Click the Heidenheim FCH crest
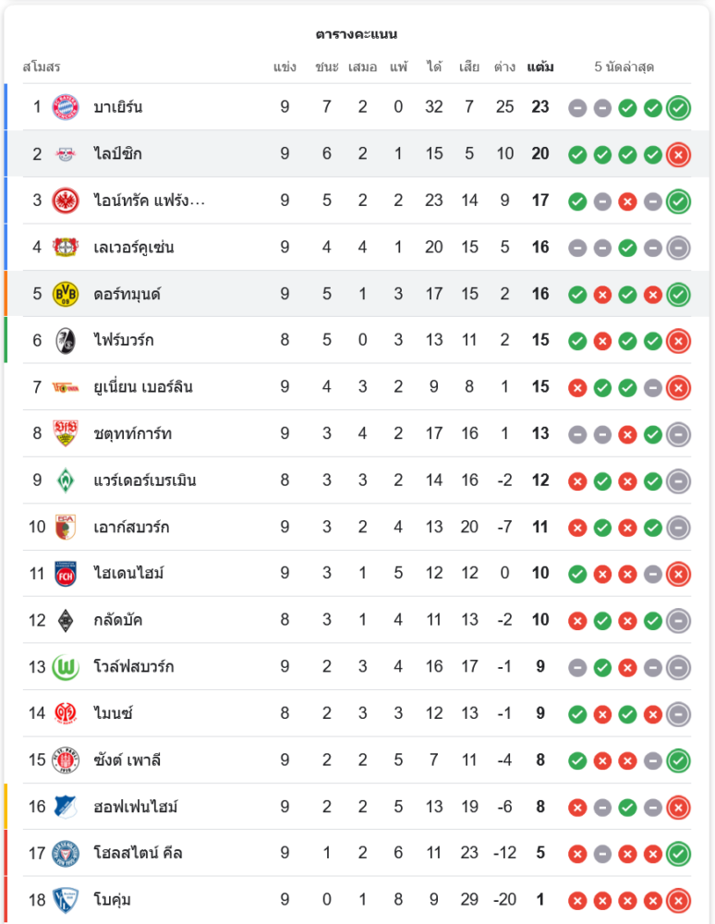 (66, 574)
